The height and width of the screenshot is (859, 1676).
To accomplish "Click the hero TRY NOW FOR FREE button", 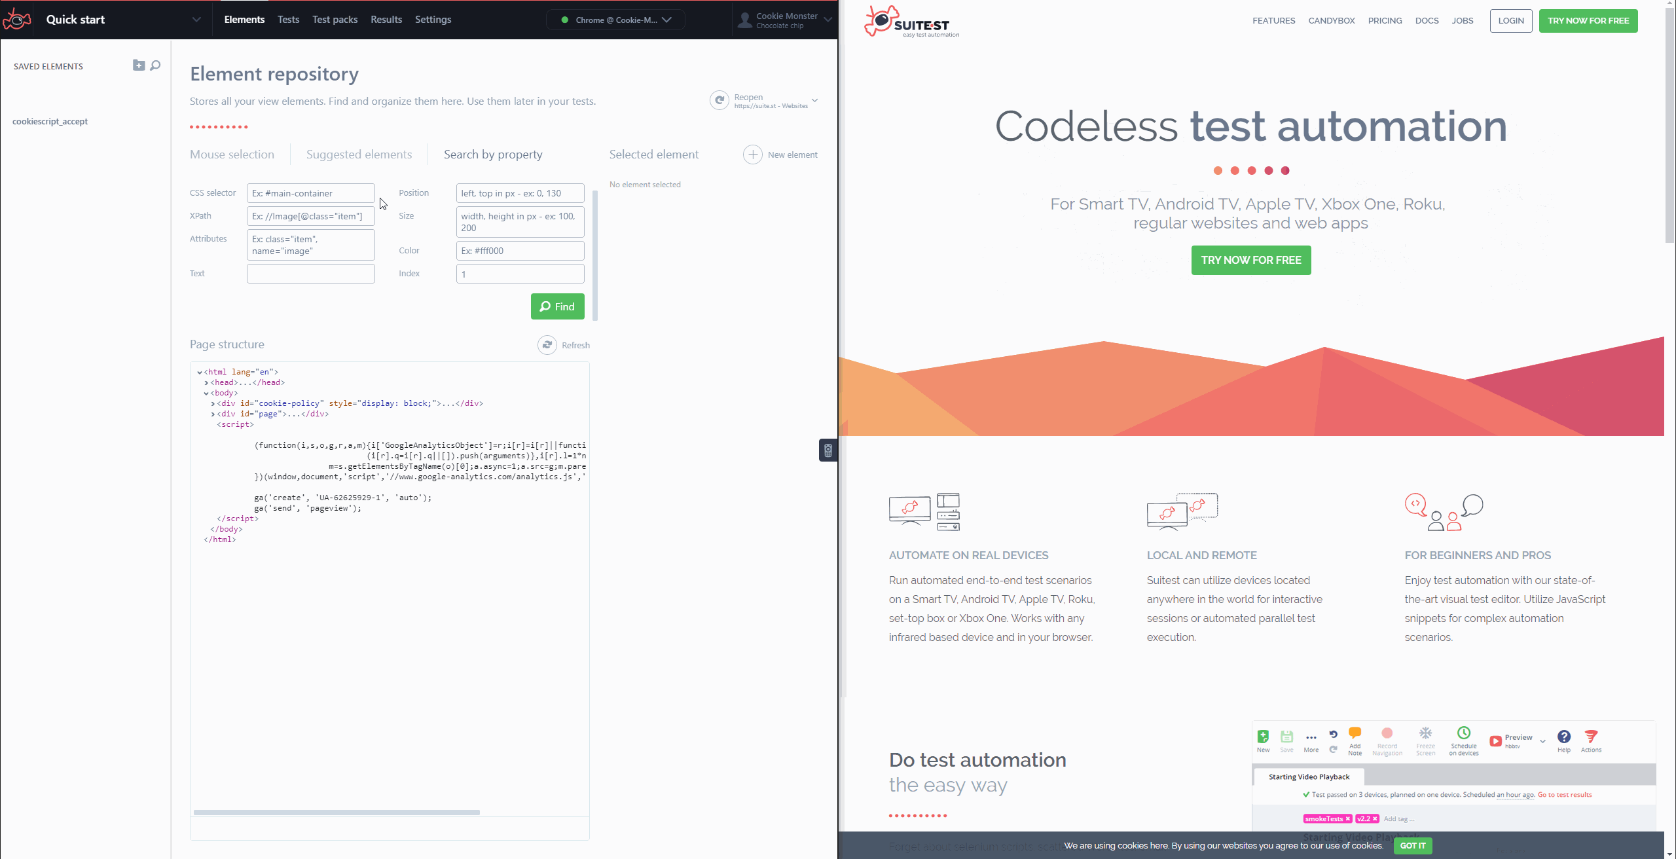I will point(1250,260).
